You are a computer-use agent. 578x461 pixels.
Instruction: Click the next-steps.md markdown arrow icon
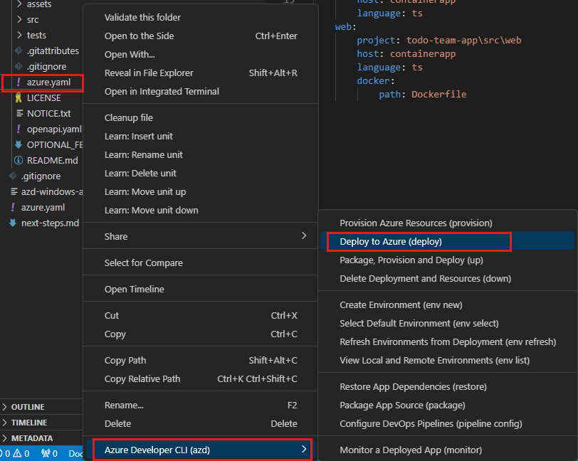(x=13, y=223)
